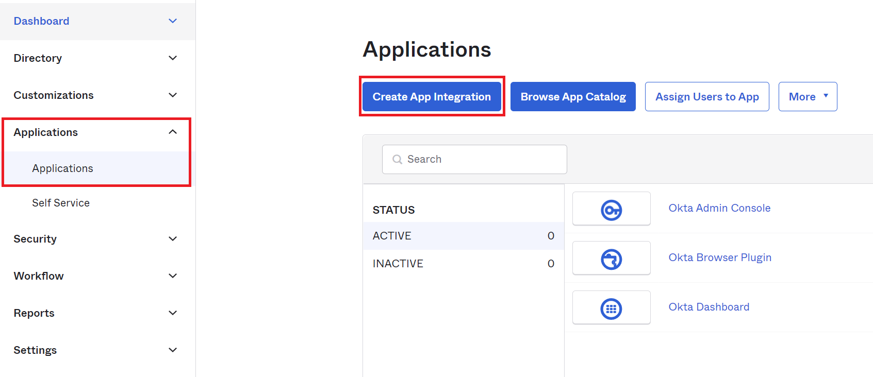Expand the Settings section chevron
Image resolution: width=873 pixels, height=377 pixels.
click(173, 350)
